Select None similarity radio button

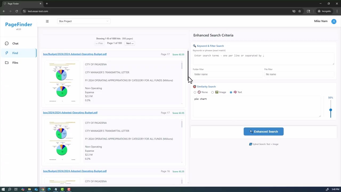195,92
